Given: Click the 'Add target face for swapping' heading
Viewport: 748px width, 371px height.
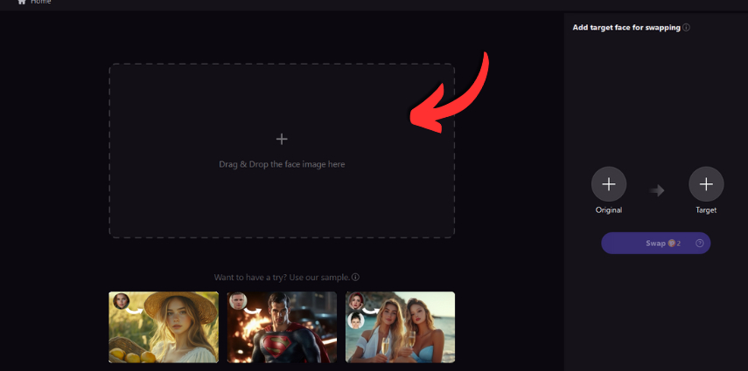Looking at the screenshot, I should coord(626,28).
